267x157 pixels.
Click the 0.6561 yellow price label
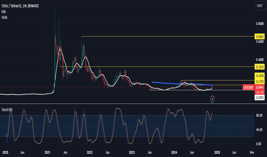pyautogui.click(x=260, y=37)
